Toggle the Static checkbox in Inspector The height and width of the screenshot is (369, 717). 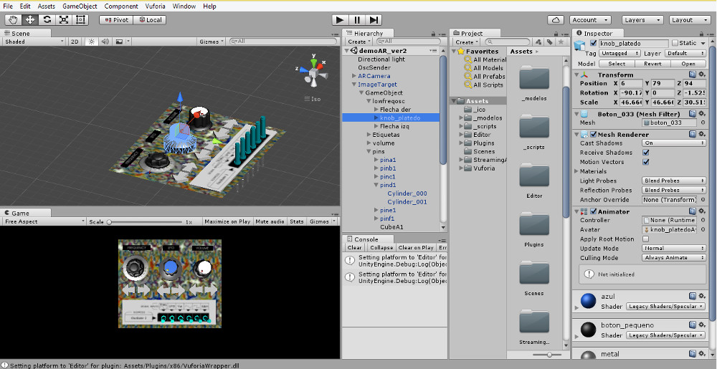coord(675,43)
